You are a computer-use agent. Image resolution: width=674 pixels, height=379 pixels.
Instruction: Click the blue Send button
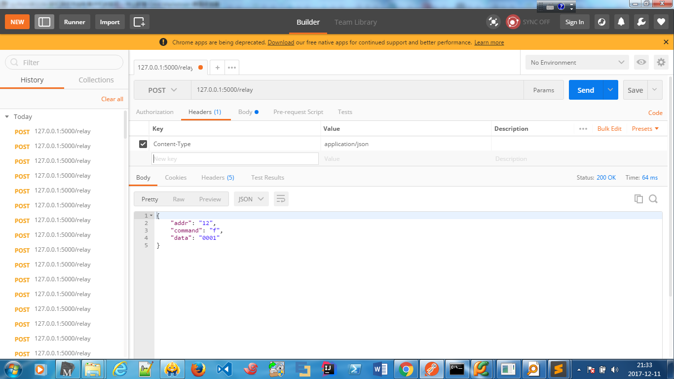(x=586, y=90)
